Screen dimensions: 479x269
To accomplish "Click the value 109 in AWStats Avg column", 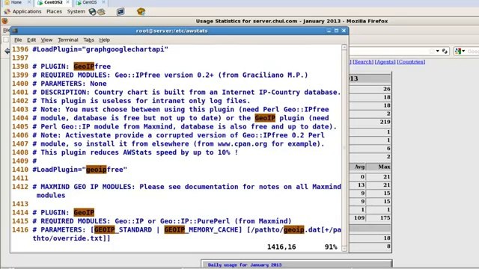I will pos(359,217).
